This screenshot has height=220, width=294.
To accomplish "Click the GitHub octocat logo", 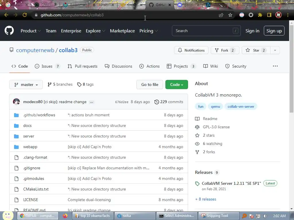I will point(9,31).
